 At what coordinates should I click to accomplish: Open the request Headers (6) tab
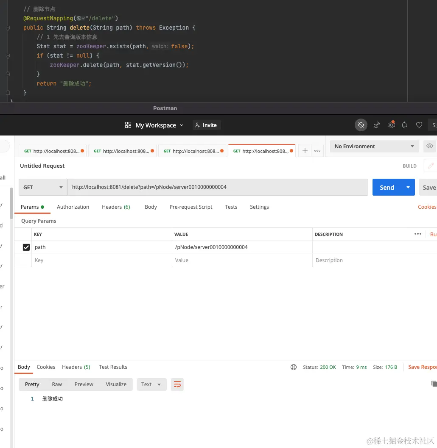(116, 207)
